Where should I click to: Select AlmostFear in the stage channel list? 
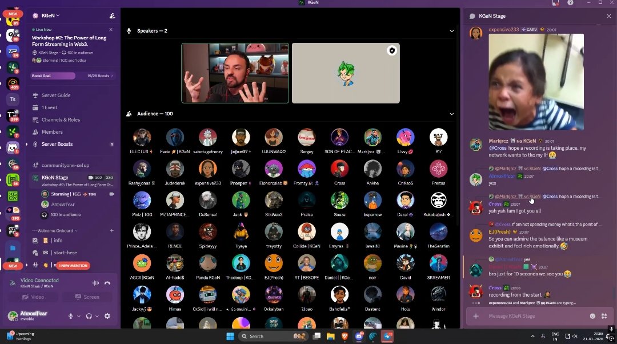(63, 204)
